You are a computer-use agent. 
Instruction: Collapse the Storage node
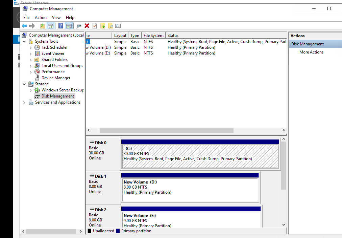tap(24, 84)
